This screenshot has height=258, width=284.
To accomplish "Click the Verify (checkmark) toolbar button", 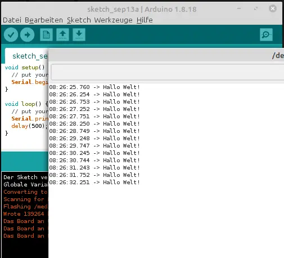I will (x=11, y=35).
